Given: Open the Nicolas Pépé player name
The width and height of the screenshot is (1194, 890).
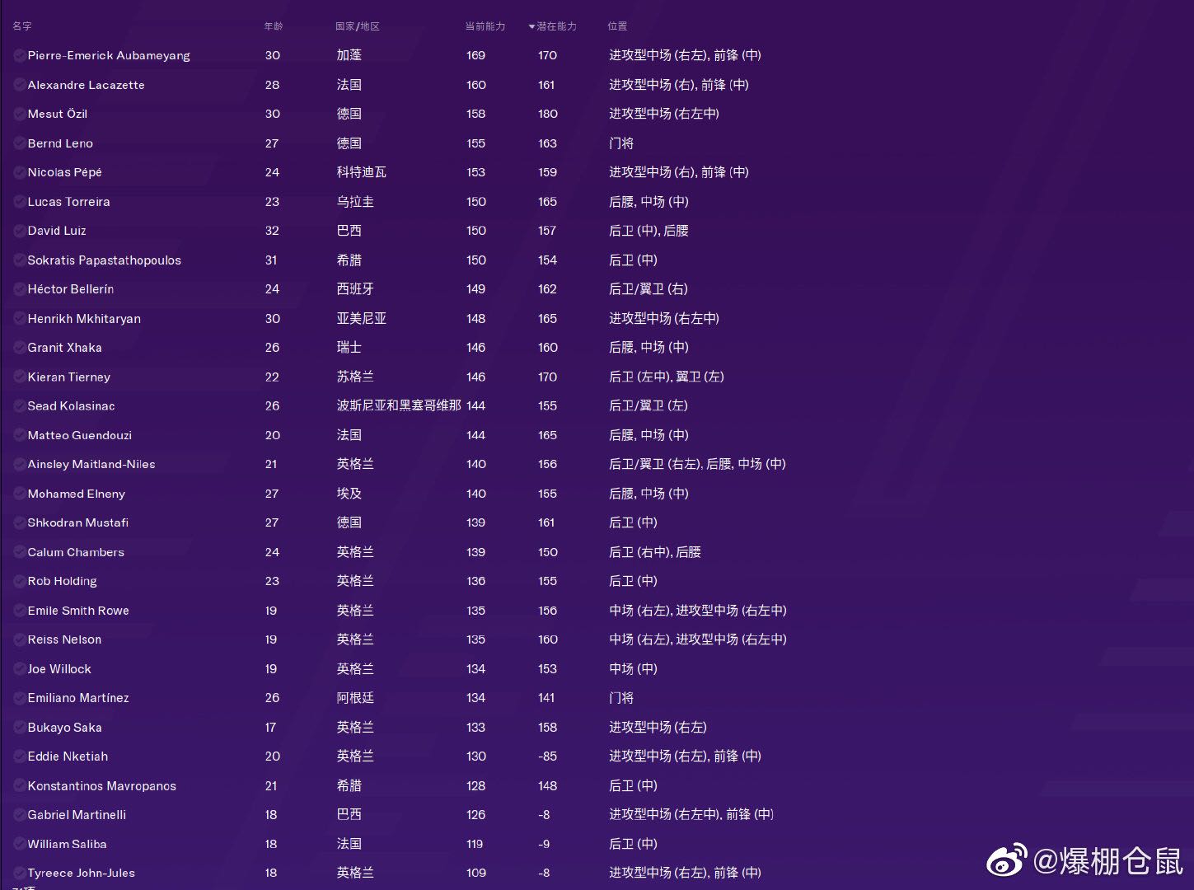Looking at the screenshot, I should pyautogui.click(x=64, y=172).
